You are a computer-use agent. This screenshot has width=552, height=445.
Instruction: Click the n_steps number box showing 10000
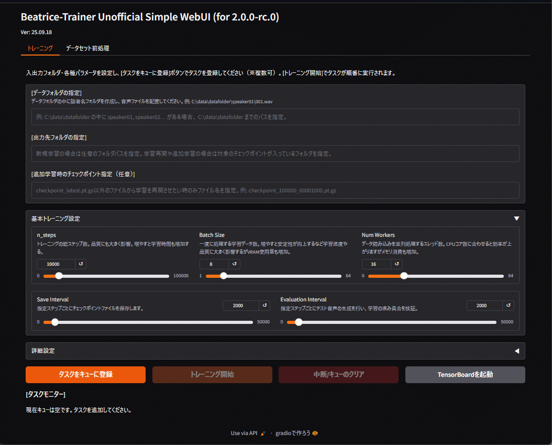click(56, 264)
